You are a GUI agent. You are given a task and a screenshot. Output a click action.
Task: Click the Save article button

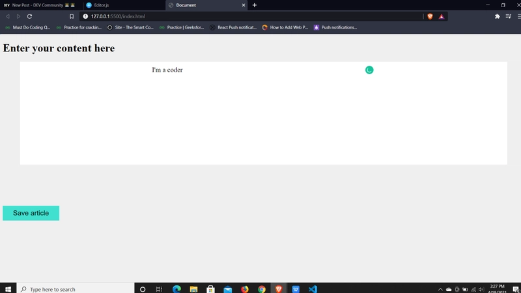click(x=31, y=213)
